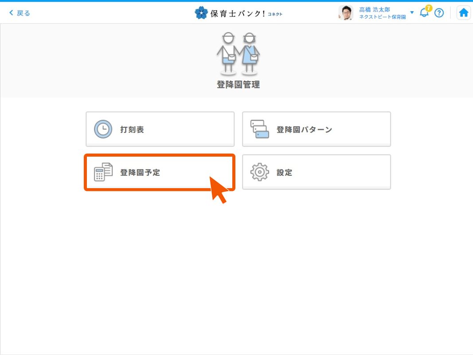This screenshot has width=473, height=355.
Task: Open help with the question mark icon
Action: click(439, 13)
